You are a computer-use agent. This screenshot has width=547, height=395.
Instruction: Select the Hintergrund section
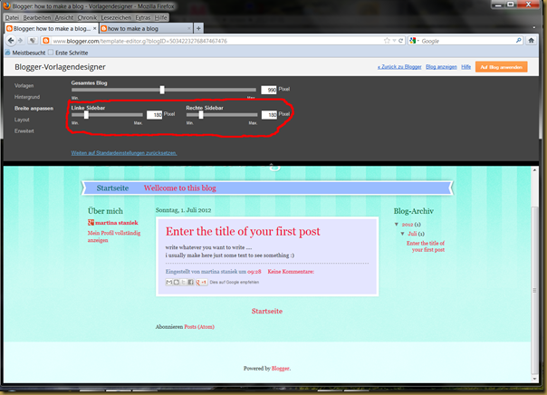27,97
